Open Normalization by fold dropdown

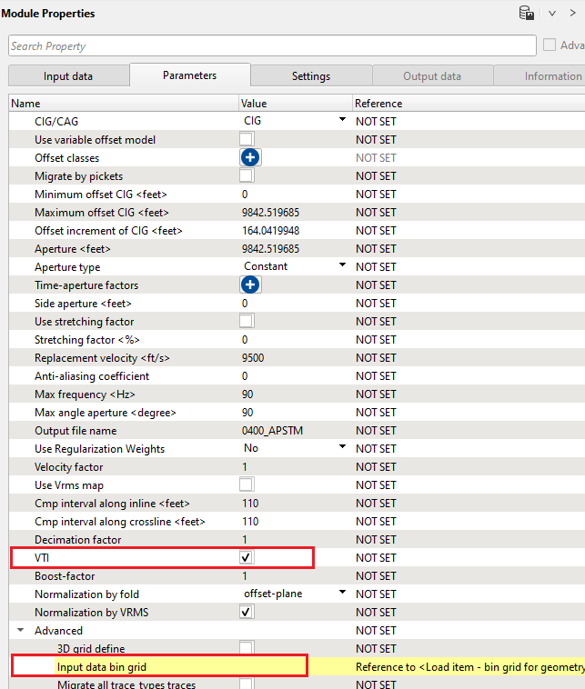pos(342,593)
